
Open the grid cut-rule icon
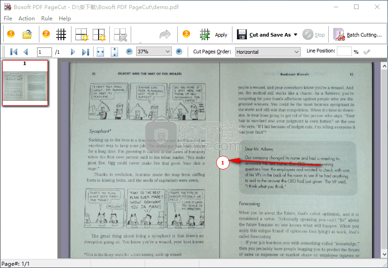point(61,34)
